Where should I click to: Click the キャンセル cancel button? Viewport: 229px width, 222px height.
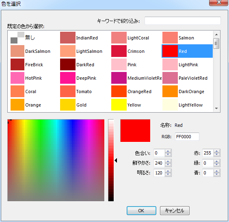[x=175, y=211]
